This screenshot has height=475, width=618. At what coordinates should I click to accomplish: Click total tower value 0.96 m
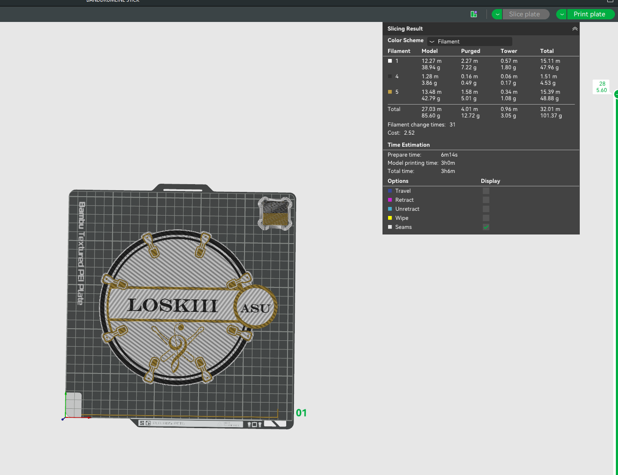click(x=509, y=109)
